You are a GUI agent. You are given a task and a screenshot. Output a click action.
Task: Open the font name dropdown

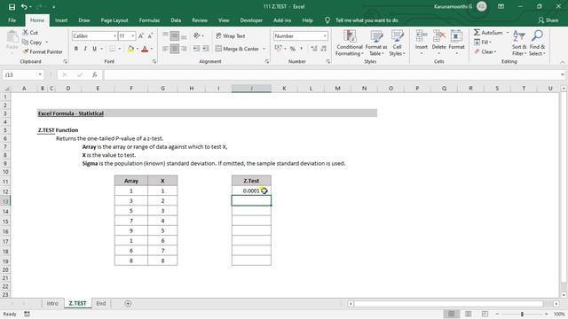coord(114,35)
